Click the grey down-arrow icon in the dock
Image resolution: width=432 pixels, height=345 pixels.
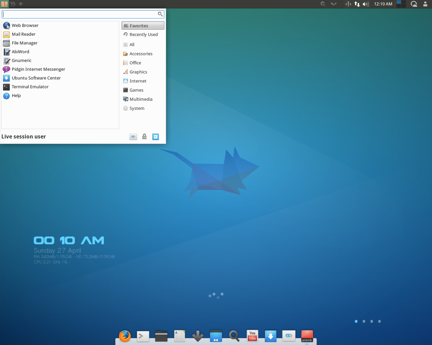[198, 336]
